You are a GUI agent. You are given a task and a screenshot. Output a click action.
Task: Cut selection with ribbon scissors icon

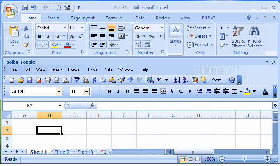click(x=26, y=28)
